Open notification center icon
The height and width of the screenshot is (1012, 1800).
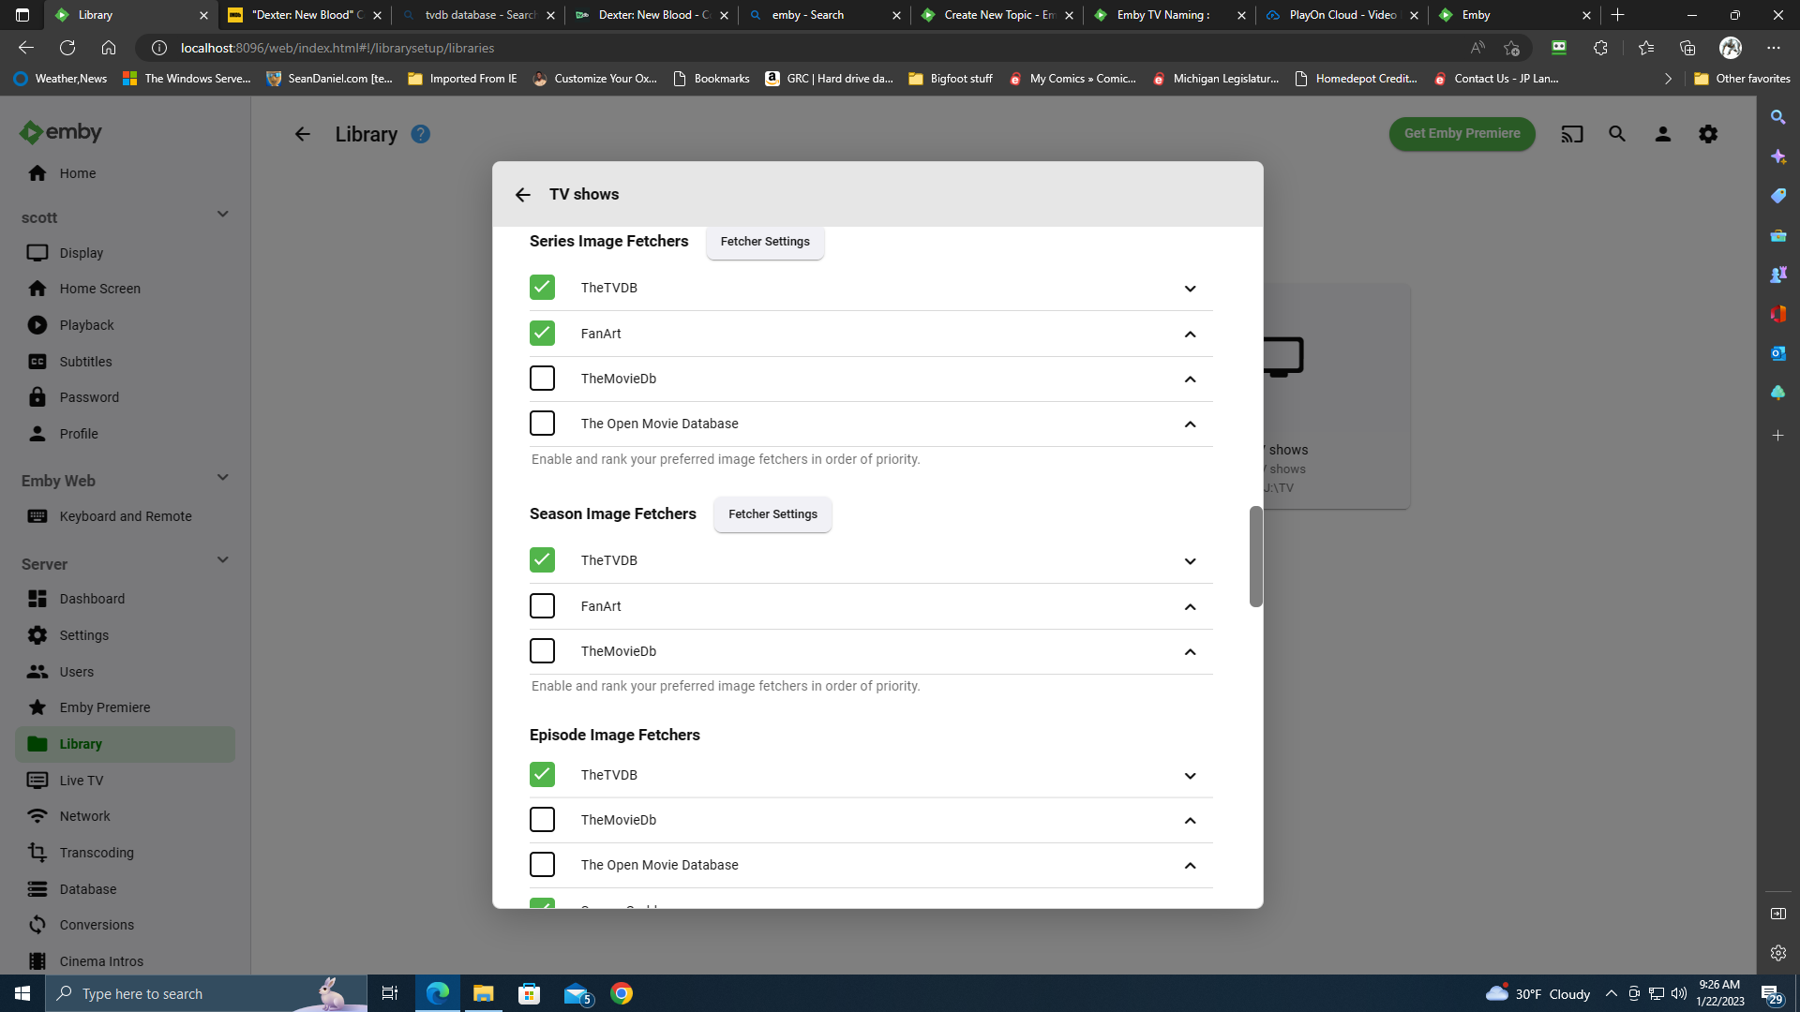pyautogui.click(x=1771, y=993)
